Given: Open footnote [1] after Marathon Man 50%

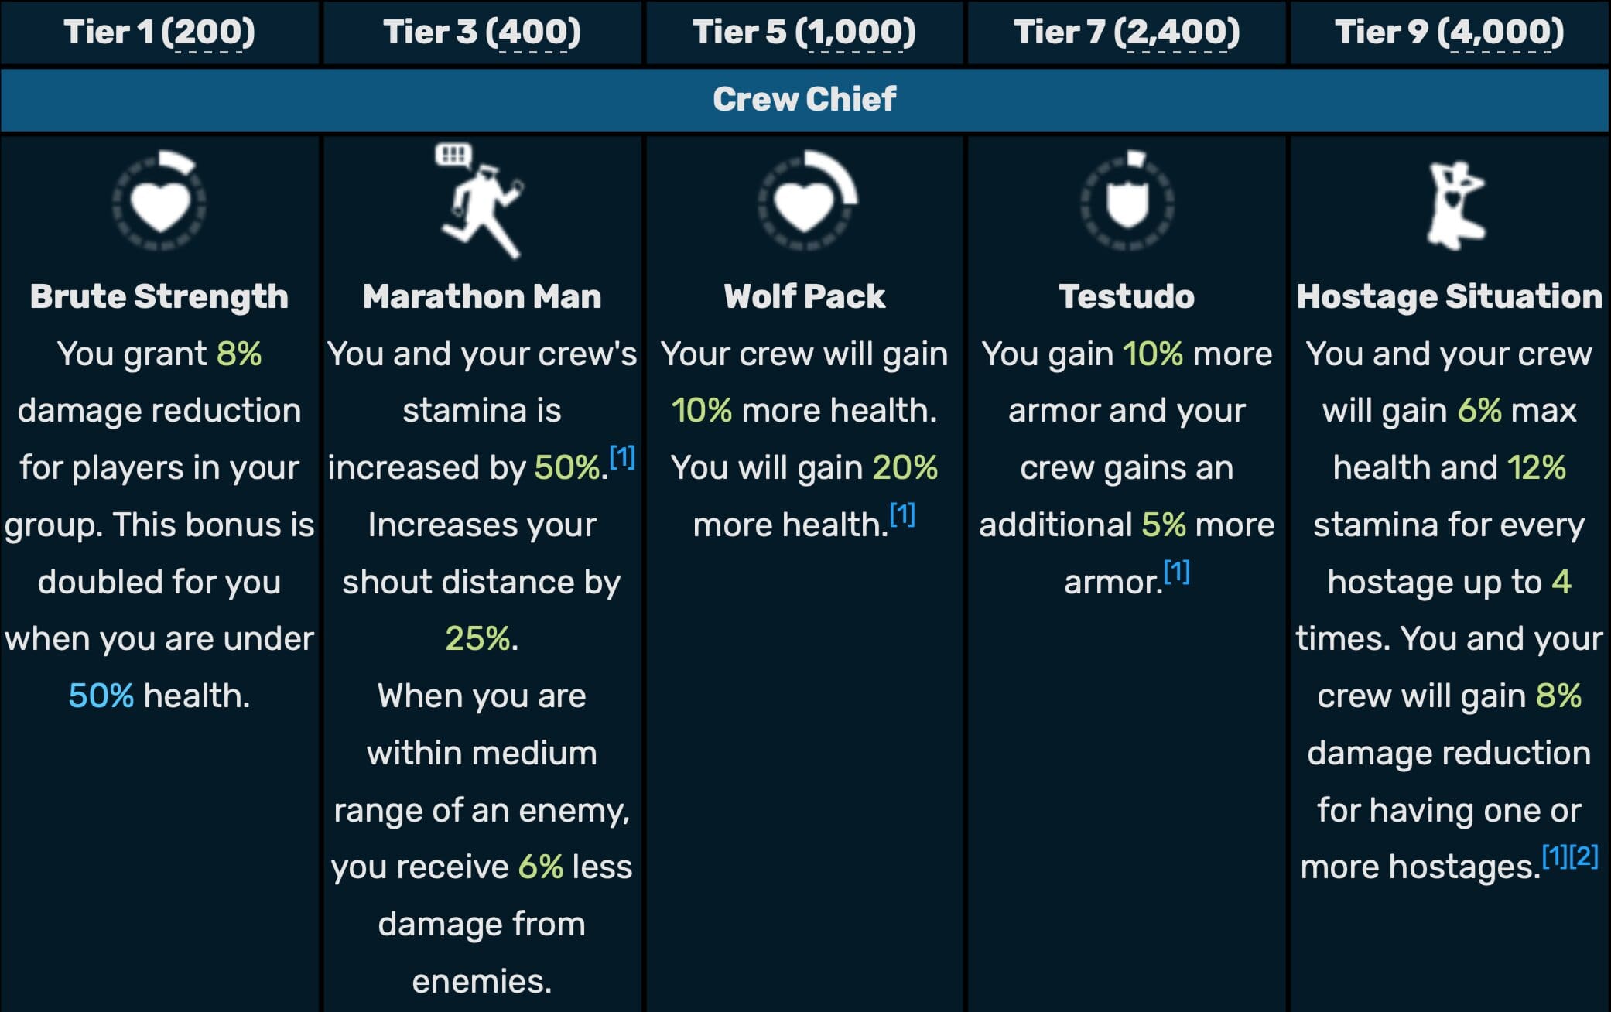Looking at the screenshot, I should 622,457.
